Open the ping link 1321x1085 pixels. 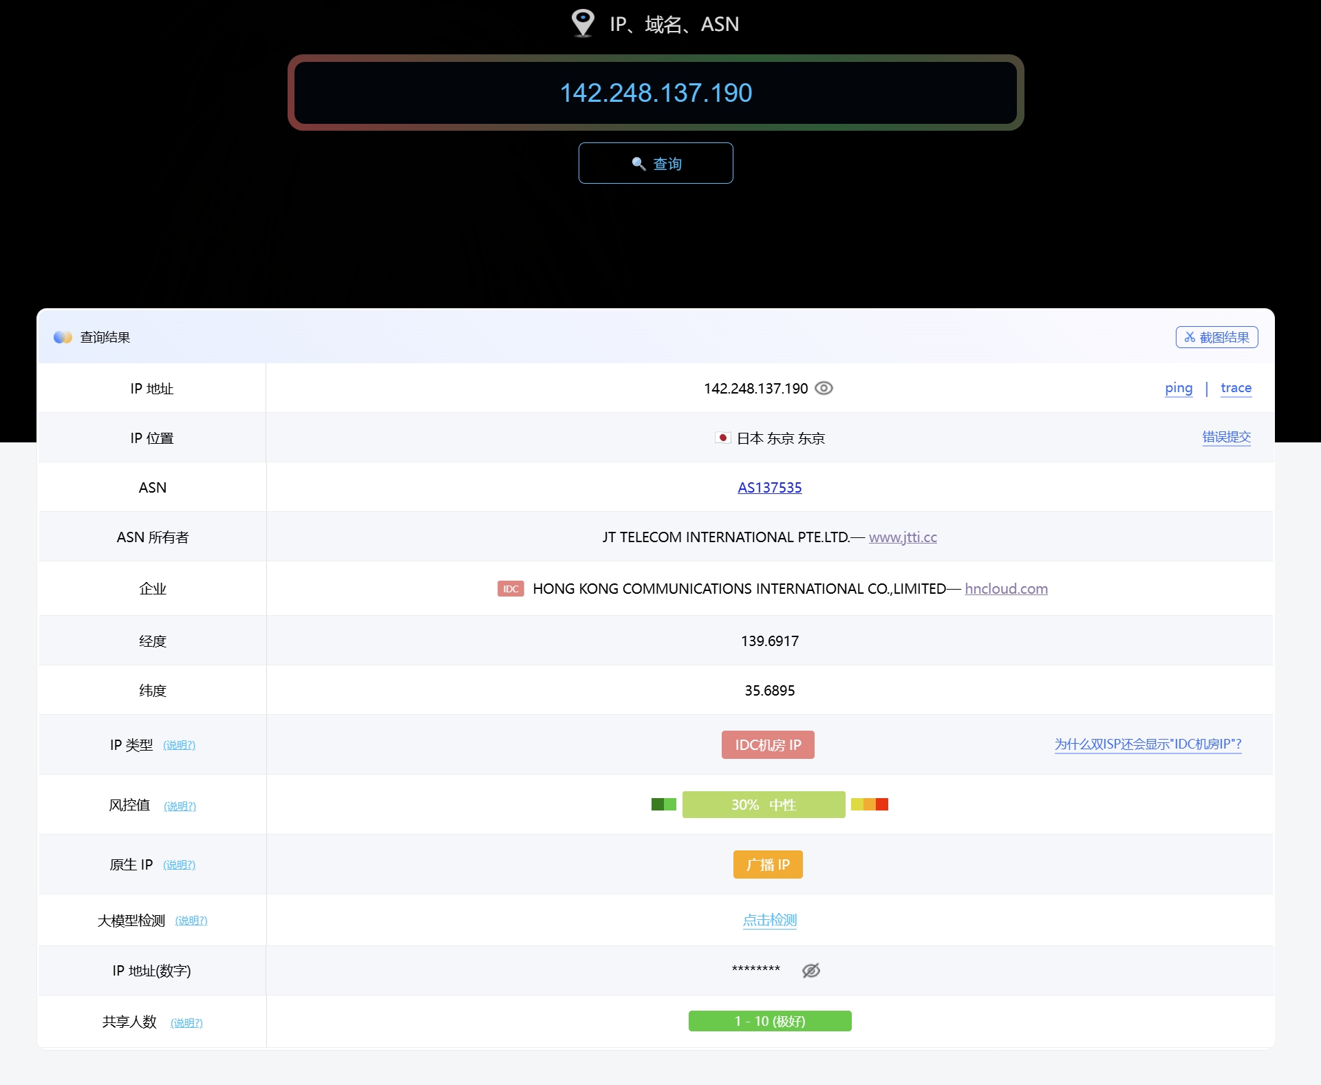[x=1178, y=388]
